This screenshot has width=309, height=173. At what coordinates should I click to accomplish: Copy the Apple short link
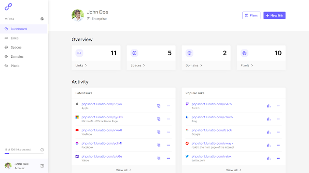(x=159, y=106)
